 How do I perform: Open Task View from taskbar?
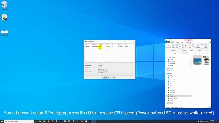coord(36,121)
